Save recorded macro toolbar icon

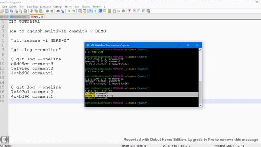tap(148, 11)
